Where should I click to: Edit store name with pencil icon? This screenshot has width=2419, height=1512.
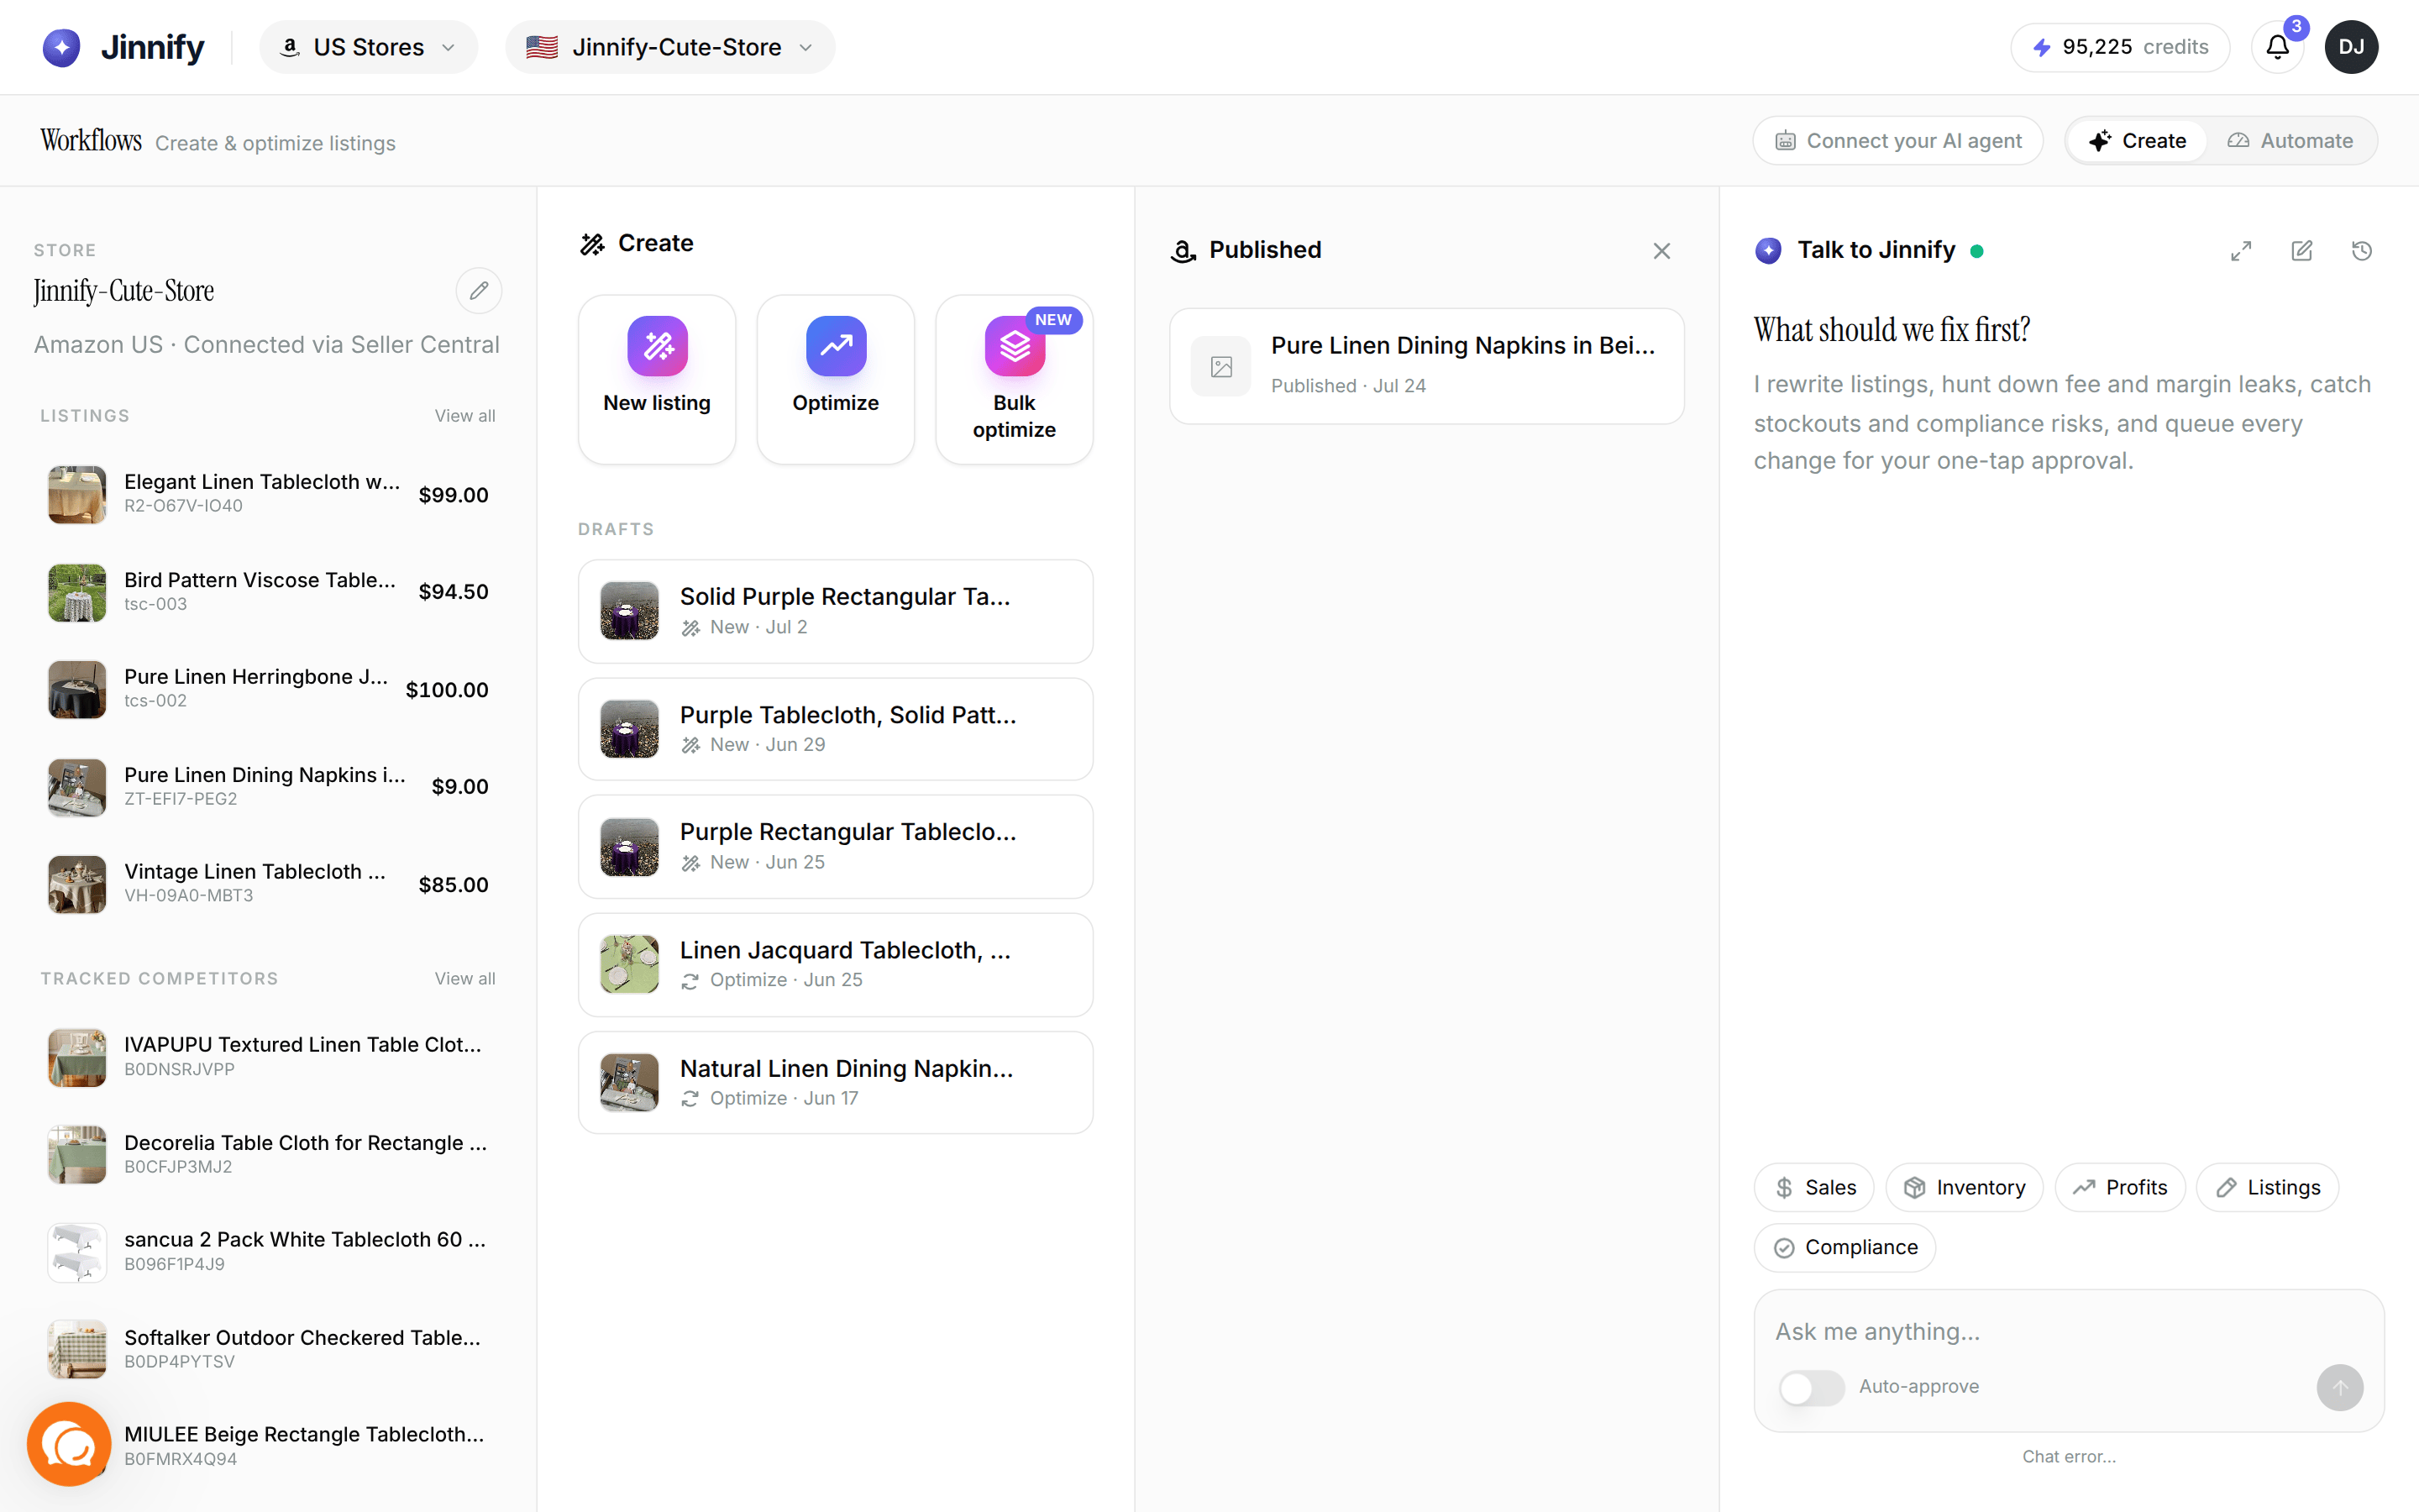pyautogui.click(x=479, y=290)
